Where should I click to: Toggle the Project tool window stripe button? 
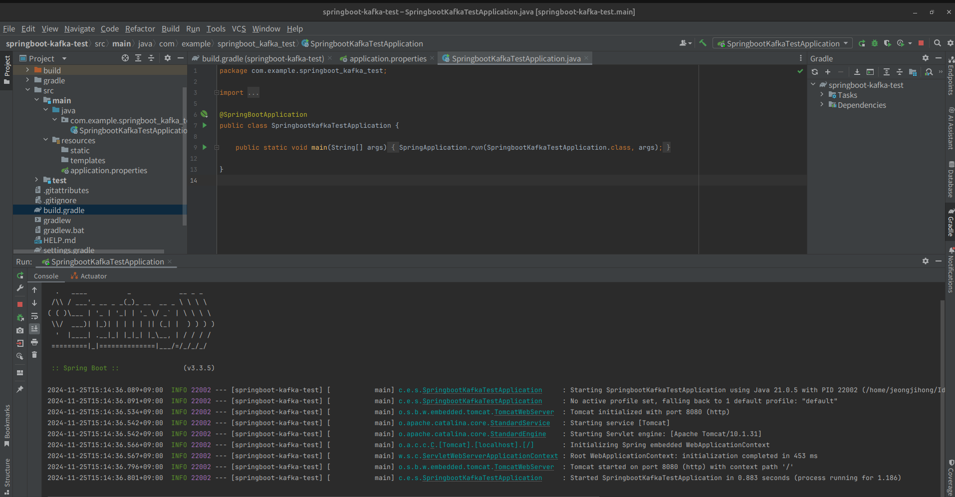7,69
